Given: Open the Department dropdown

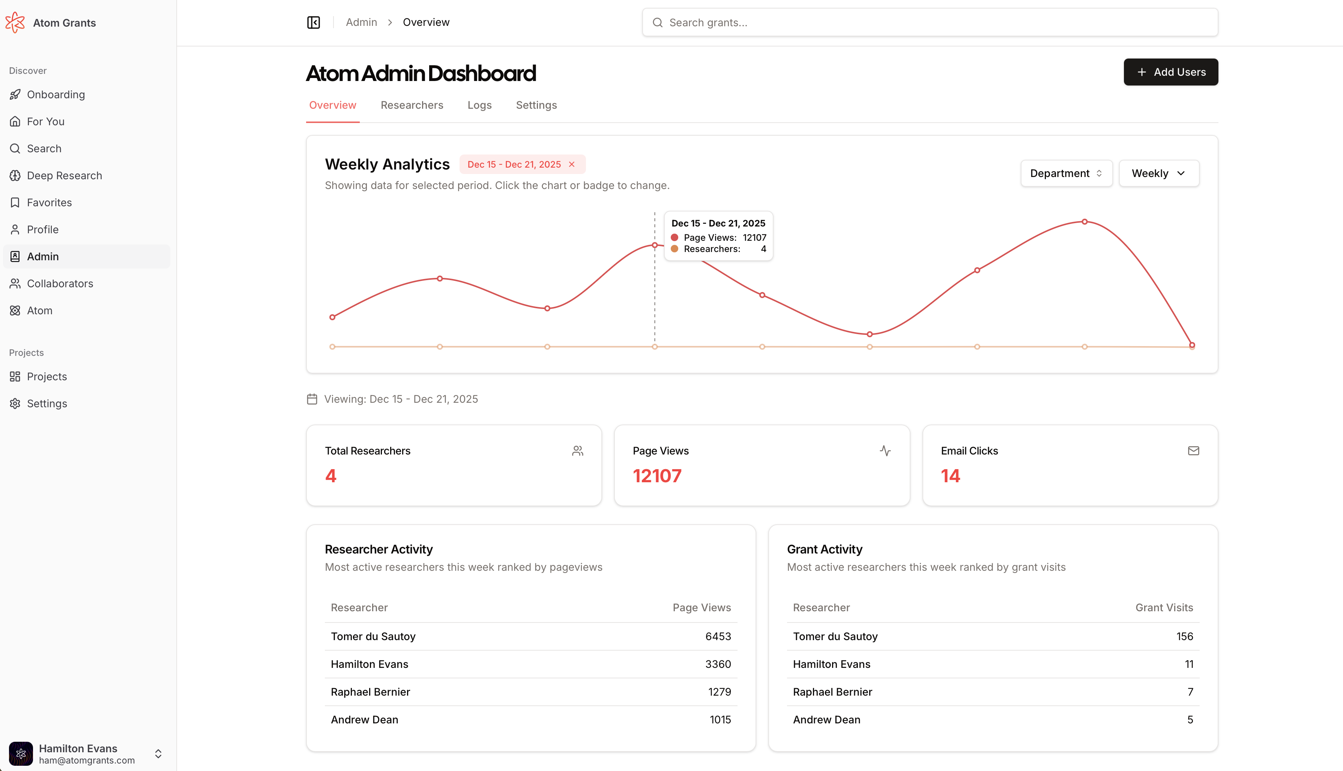Looking at the screenshot, I should (x=1066, y=173).
